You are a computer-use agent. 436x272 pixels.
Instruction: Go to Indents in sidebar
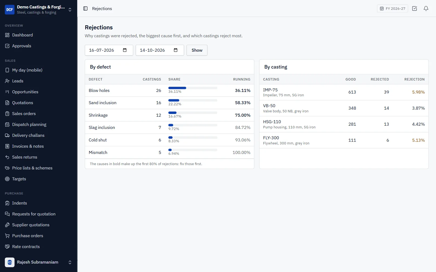pyautogui.click(x=39, y=203)
